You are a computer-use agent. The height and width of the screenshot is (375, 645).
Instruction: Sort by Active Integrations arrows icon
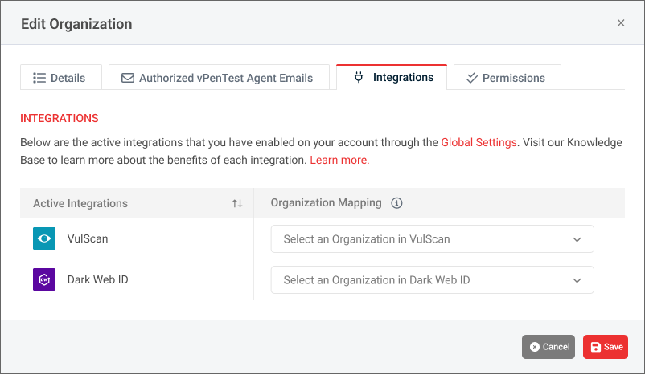pos(237,204)
